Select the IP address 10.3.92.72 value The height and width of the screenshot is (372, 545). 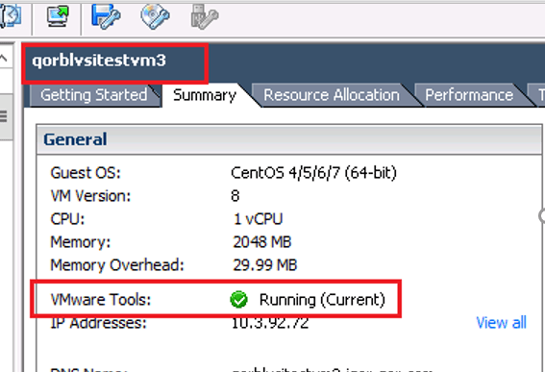coord(270,323)
